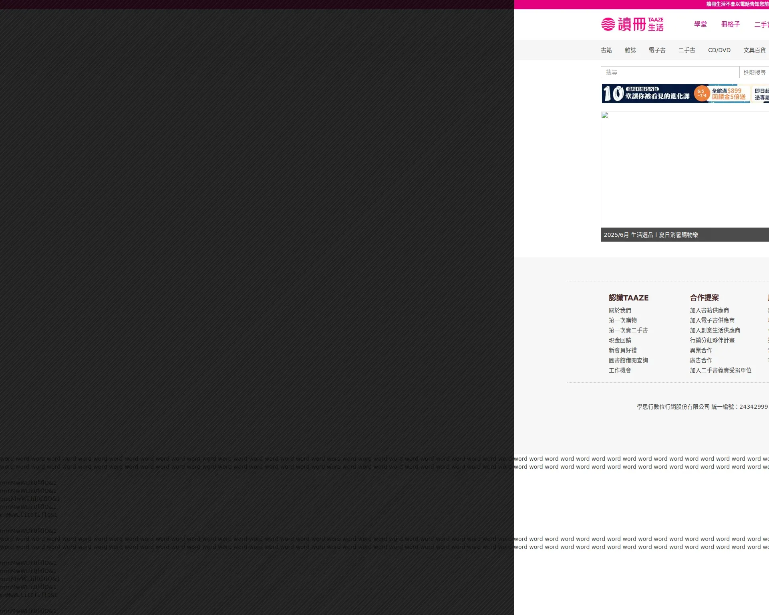Select the 電子書 category tab

[657, 50]
